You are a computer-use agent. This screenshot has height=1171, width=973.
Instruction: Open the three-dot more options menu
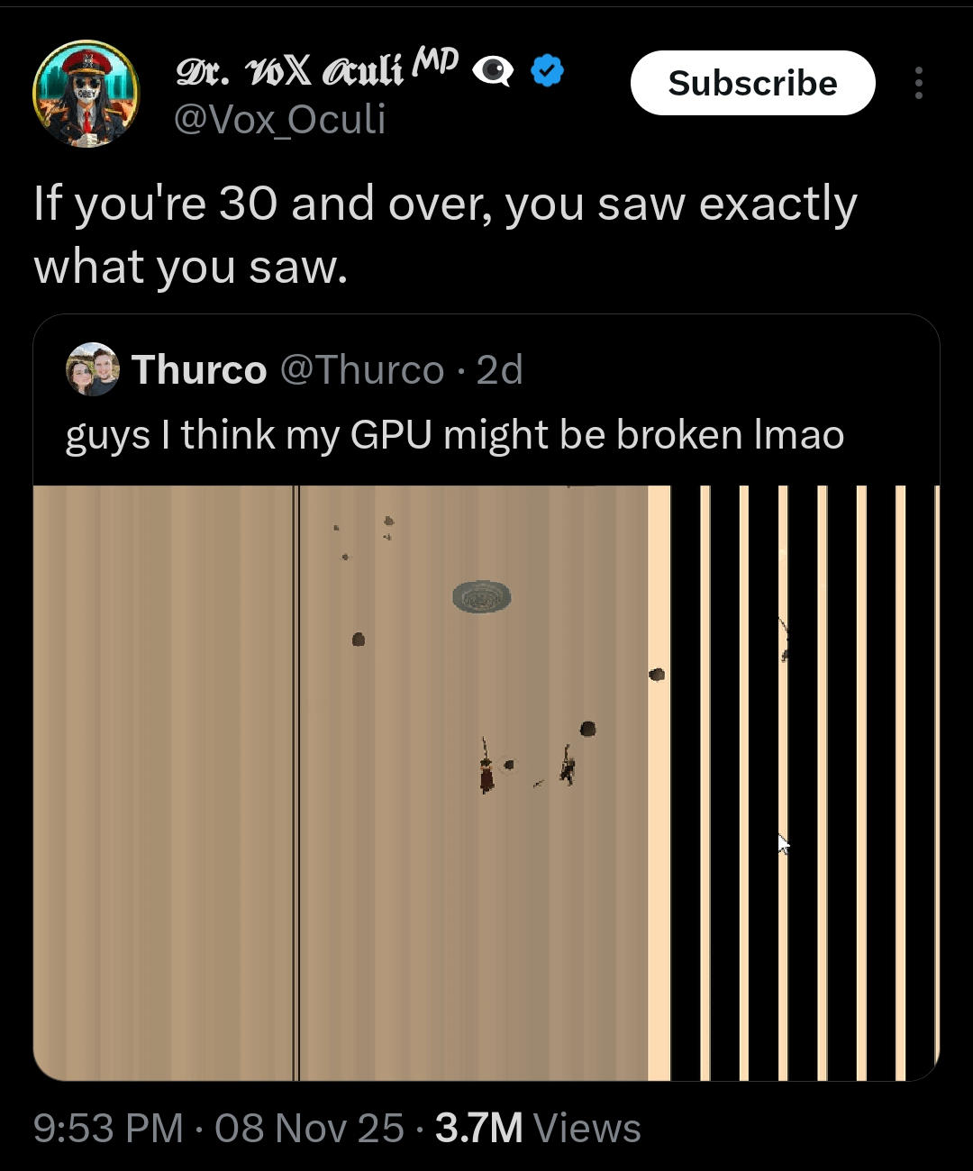point(918,83)
